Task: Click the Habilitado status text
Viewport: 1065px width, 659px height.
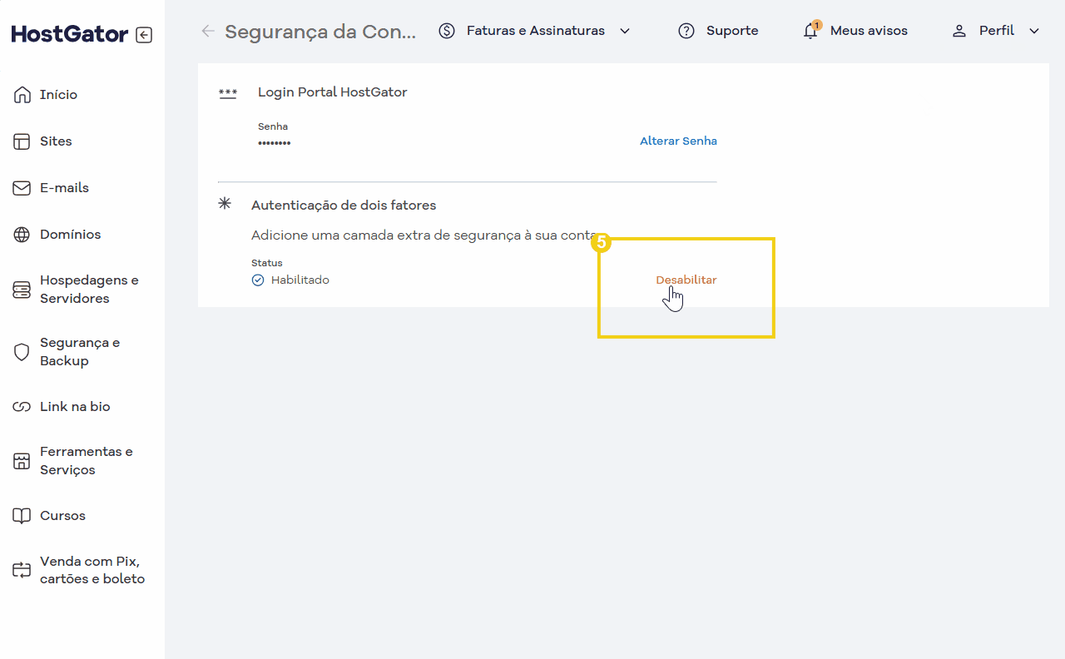Action: click(300, 280)
